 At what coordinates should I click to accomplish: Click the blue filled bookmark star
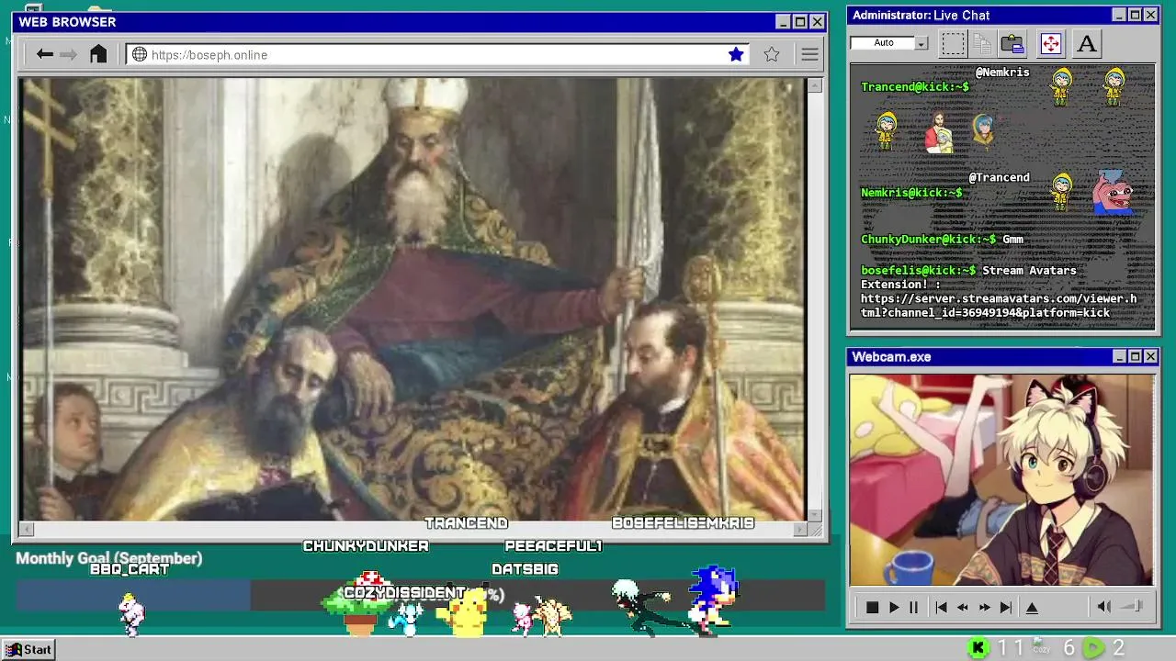[736, 54]
